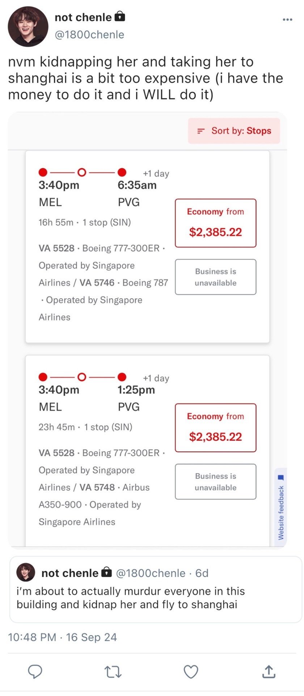The height and width of the screenshot is (696, 304).
Task: Tap first Business is unavailable box
Action: pos(216,277)
